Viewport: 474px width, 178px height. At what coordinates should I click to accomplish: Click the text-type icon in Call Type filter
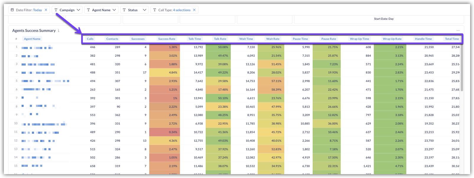pyautogui.click(x=155, y=10)
